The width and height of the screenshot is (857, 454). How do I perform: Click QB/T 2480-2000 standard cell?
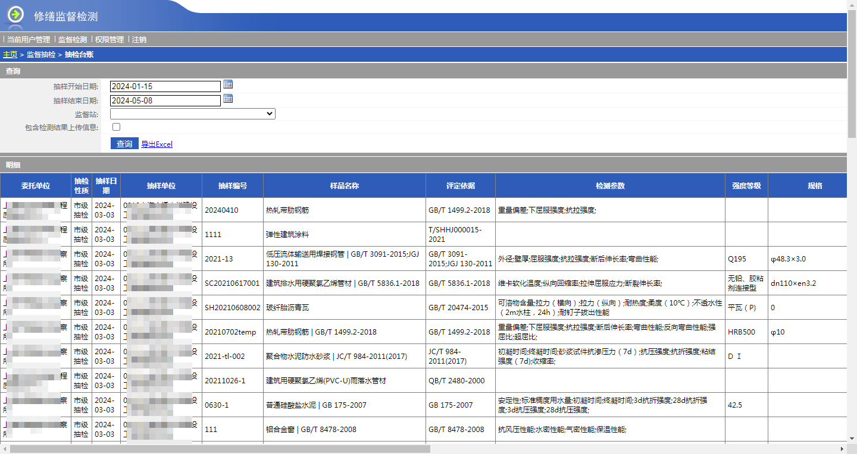461,380
